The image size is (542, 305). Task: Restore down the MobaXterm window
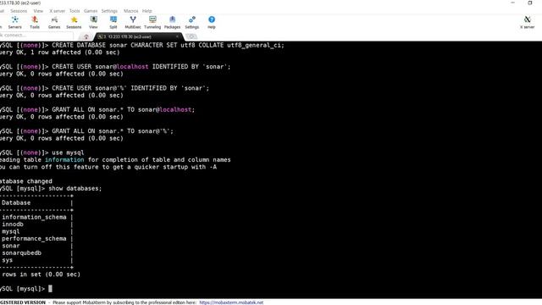[x=530, y=3]
